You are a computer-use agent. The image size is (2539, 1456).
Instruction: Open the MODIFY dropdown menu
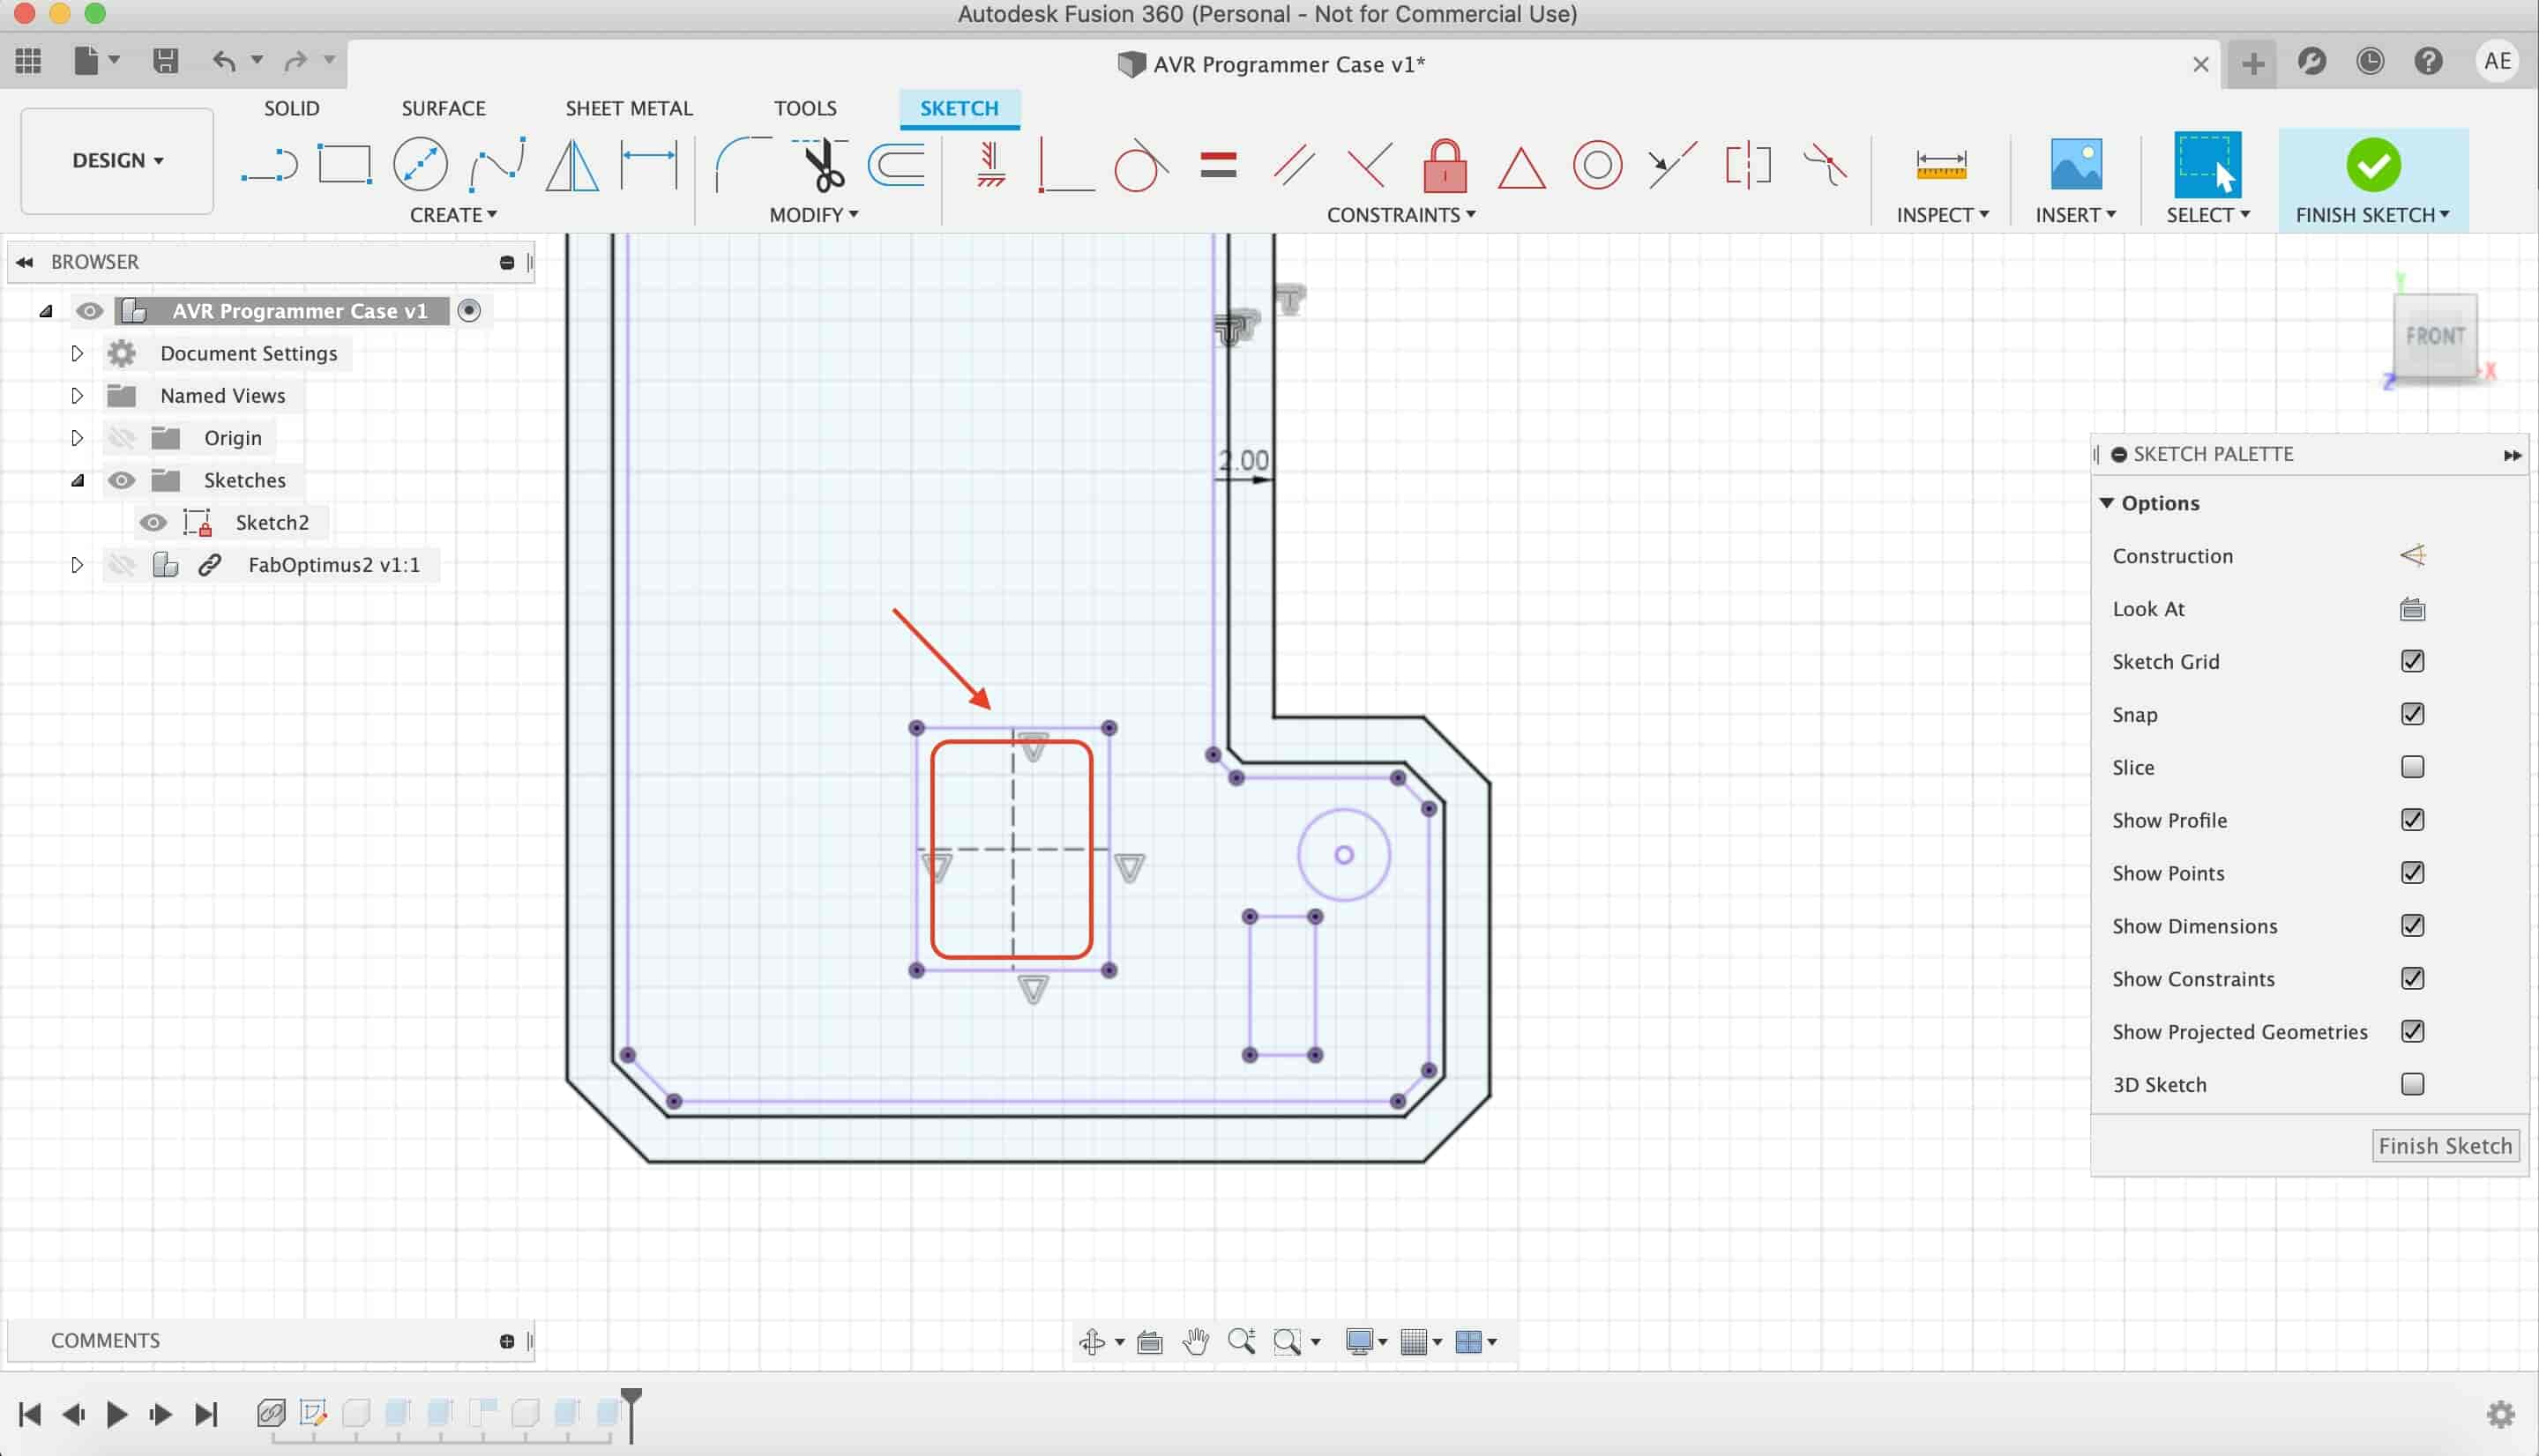[x=813, y=215]
